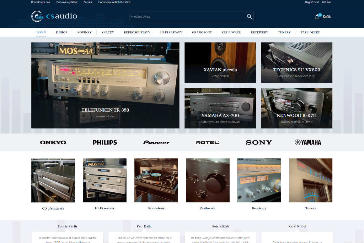364x243 pixels.
Task: Open the Tunery menu item
Action: [x=284, y=32]
